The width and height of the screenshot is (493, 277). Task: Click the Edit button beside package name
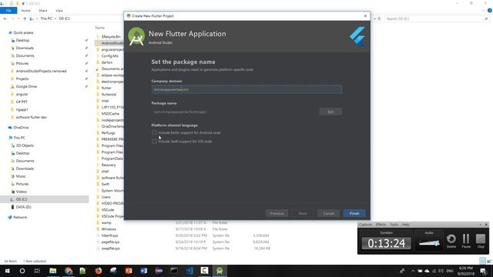(x=330, y=112)
